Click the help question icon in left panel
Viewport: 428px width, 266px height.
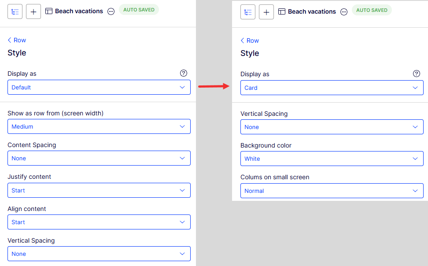[184, 73]
